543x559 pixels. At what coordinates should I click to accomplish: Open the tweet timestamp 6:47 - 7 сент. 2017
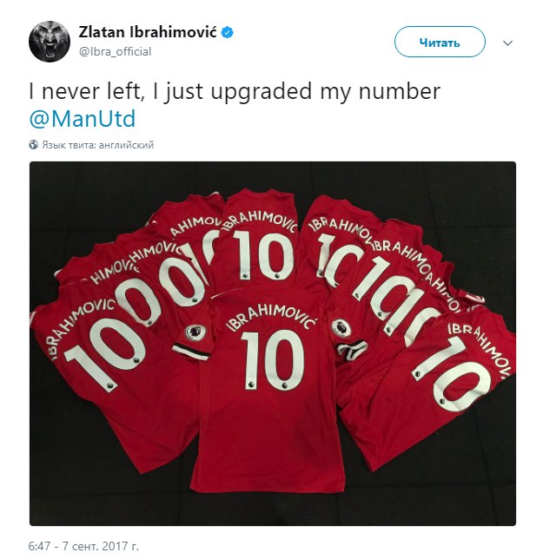[84, 546]
